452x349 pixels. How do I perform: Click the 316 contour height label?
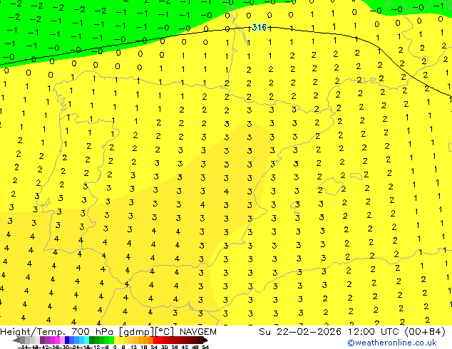pyautogui.click(x=259, y=27)
